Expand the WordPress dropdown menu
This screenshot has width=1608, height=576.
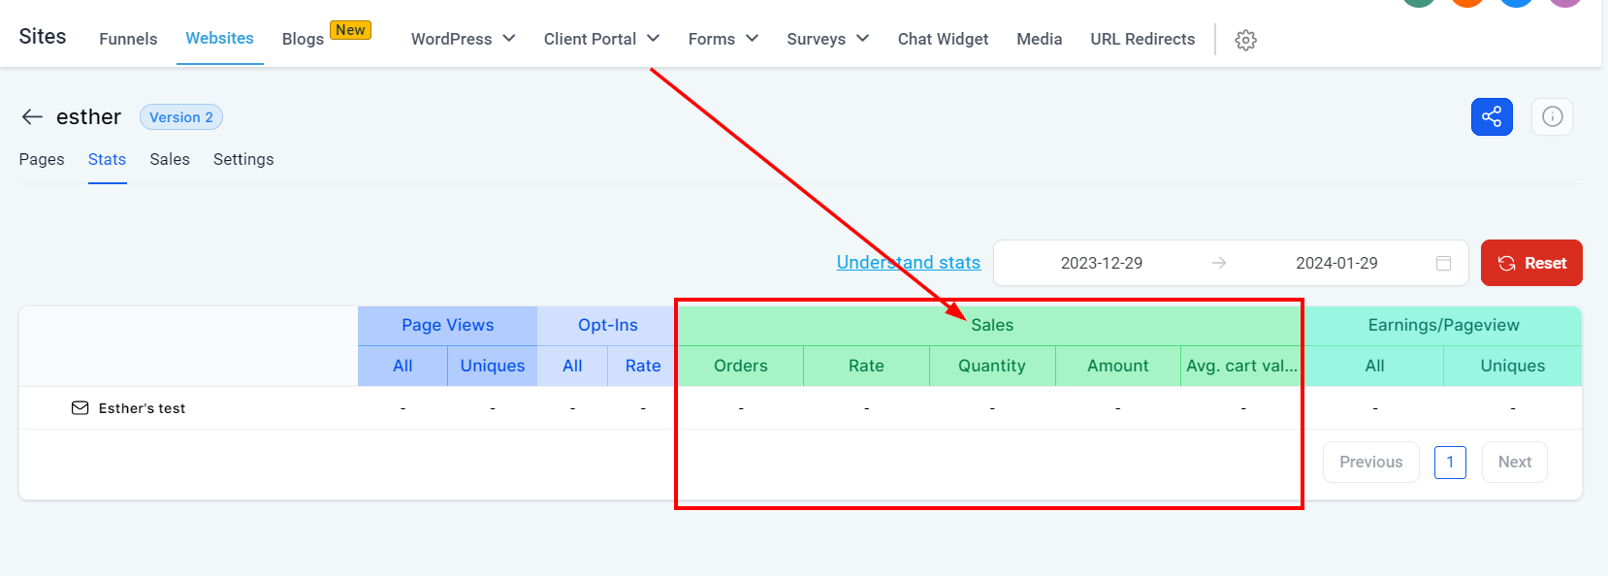[463, 39]
